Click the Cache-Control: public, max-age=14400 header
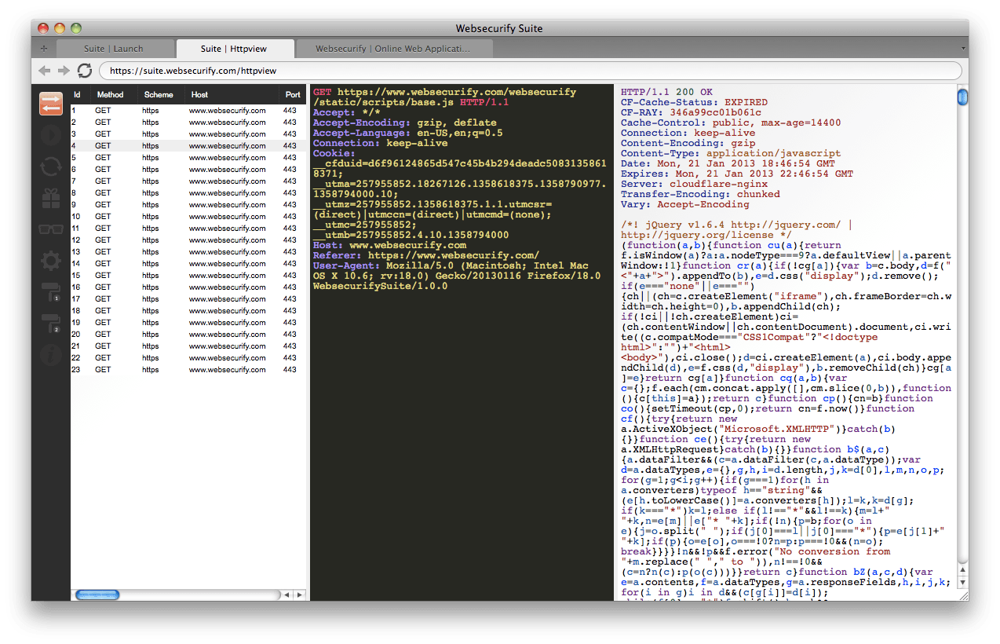1000x644 pixels. (x=731, y=123)
